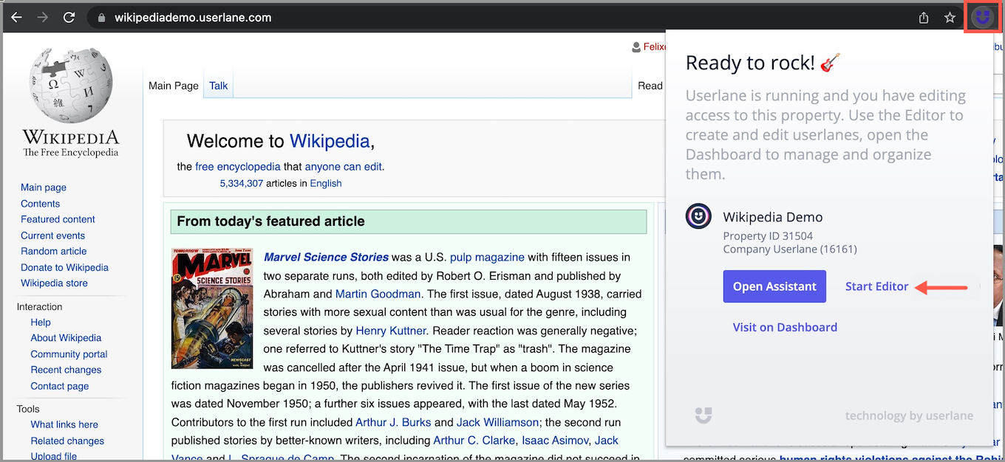Screen dimensions: 1005x462
Task: Open the Help sidebar link
Action: 41,322
